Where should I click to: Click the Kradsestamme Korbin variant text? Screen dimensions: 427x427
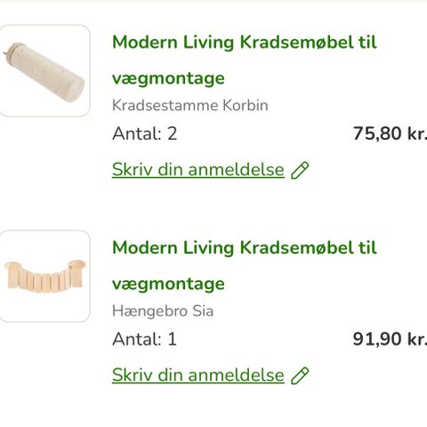pyautogui.click(x=190, y=105)
